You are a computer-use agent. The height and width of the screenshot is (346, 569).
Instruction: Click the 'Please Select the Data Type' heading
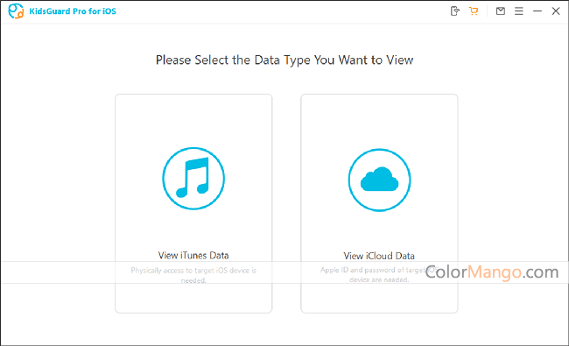284,60
